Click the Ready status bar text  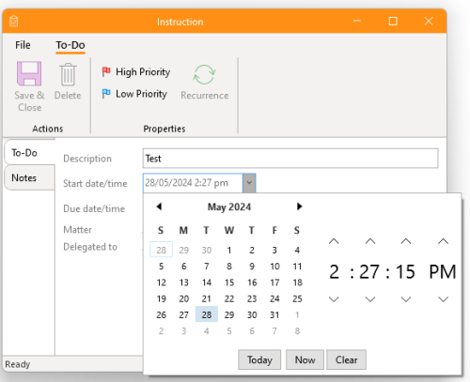(x=18, y=364)
